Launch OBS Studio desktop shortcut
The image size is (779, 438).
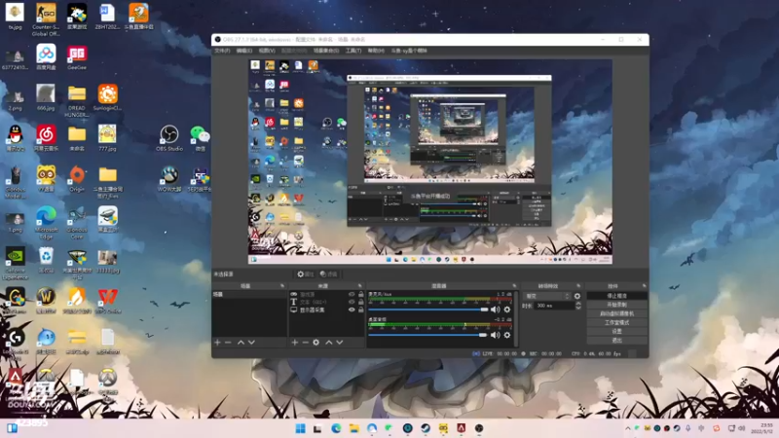[169, 138]
